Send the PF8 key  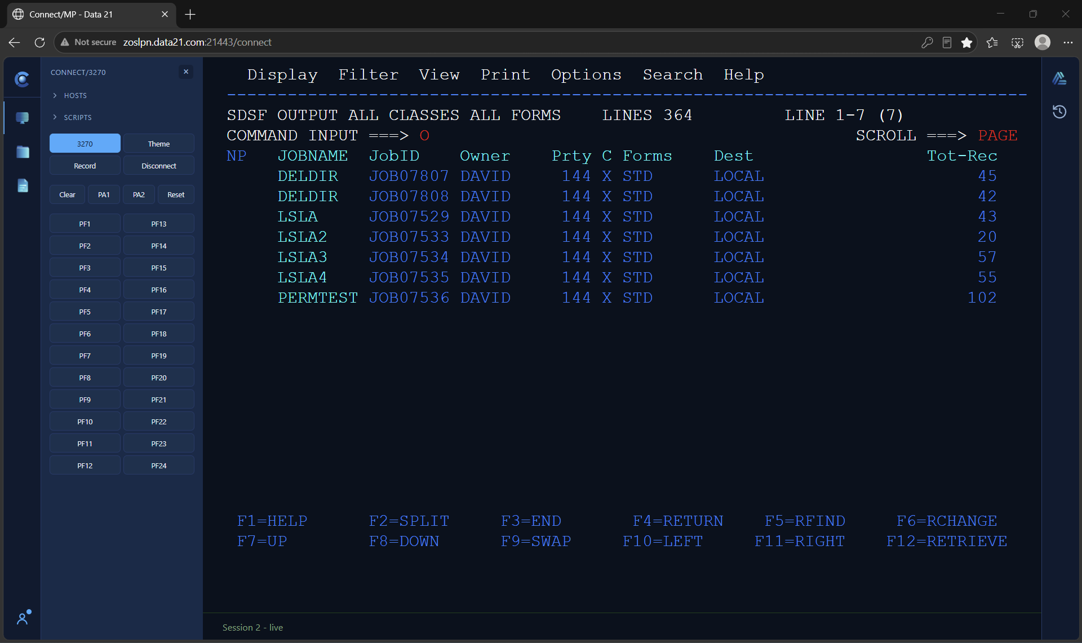click(85, 378)
